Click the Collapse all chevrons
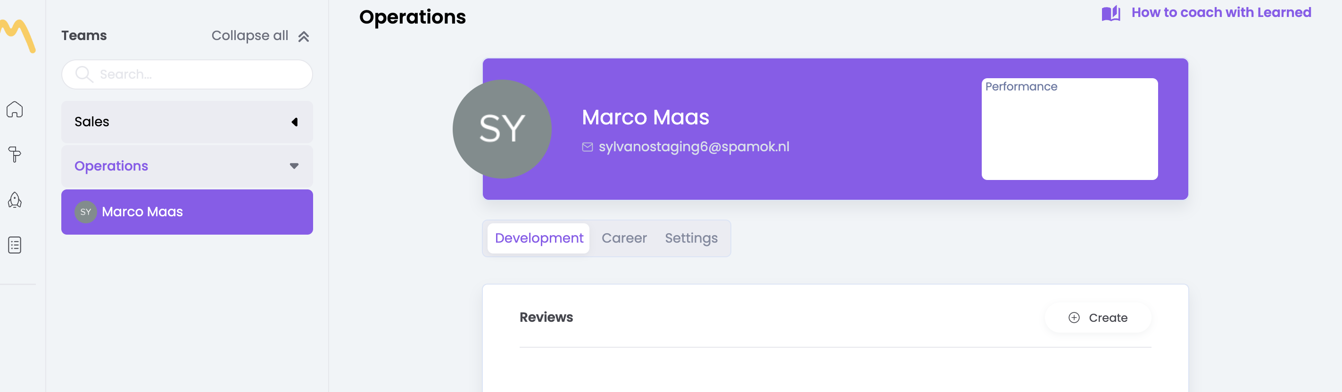 pyautogui.click(x=304, y=36)
